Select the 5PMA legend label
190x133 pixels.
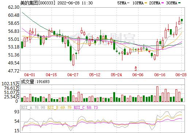coord(122,3)
